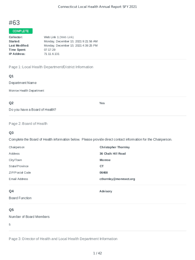Click the Yes answer for Q2
Screen dimensions: 195x260
pyautogui.click(x=102, y=103)
